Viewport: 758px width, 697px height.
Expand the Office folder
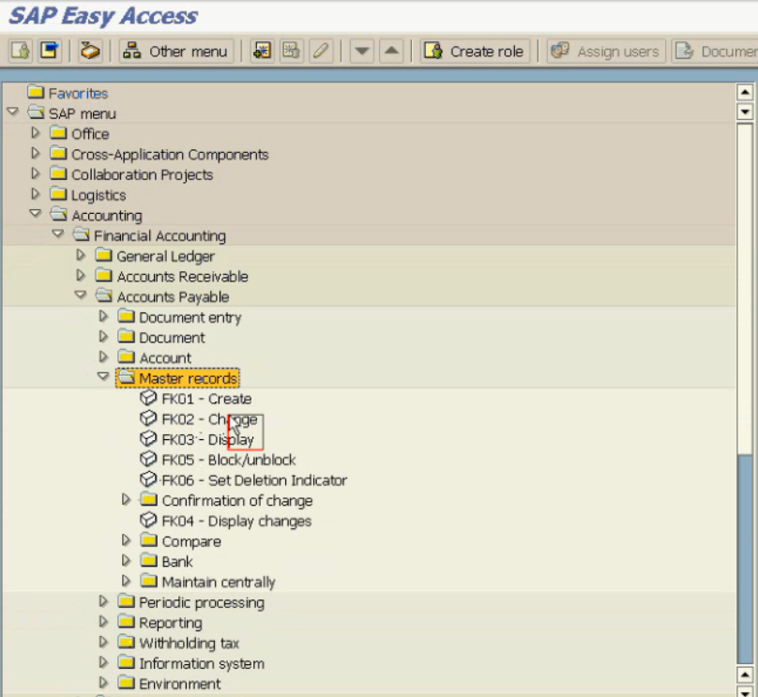36,132
